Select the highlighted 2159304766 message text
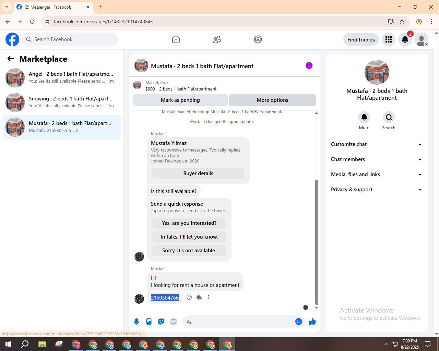This screenshot has width=439, height=351. pos(165,298)
